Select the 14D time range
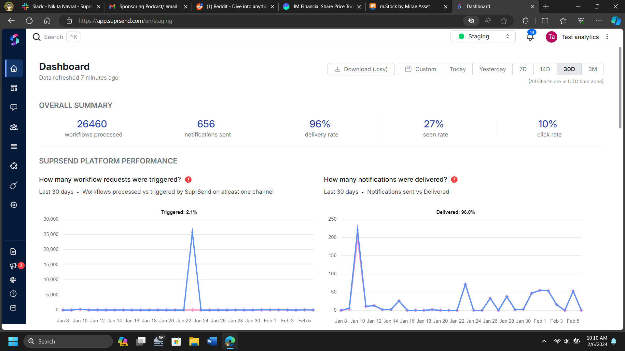The height and width of the screenshot is (351, 625). tap(545, 69)
